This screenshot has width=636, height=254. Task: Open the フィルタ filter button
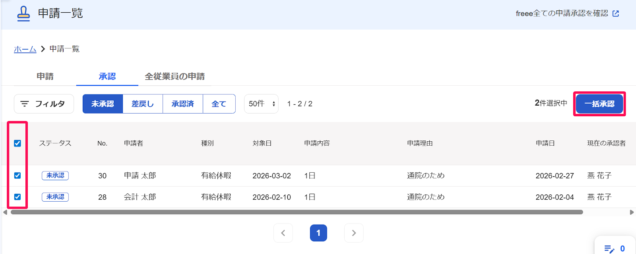[x=44, y=104]
